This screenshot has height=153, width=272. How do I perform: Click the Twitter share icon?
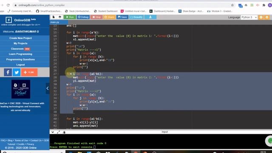17,72
